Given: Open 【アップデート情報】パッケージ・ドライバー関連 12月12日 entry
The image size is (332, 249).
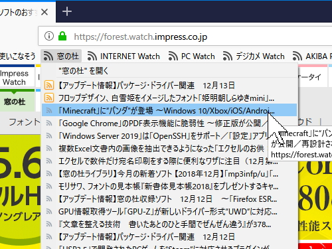Looking at the screenshot, I should point(169,237).
